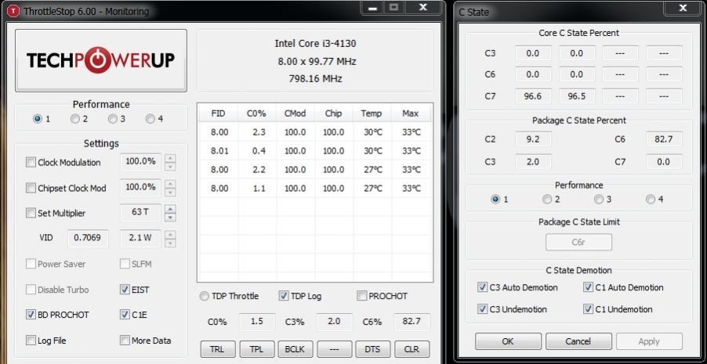The height and width of the screenshot is (364, 707).
Task: Check the More Data option
Action: pyautogui.click(x=125, y=340)
